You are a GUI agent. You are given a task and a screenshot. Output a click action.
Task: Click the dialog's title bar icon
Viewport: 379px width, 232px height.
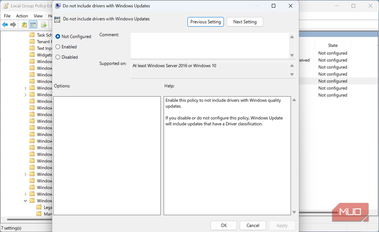pos(58,6)
